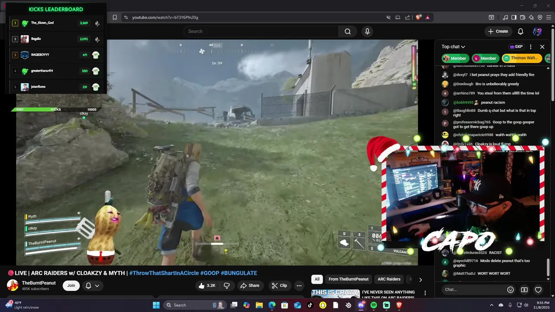Image resolution: width=555 pixels, height=312 pixels.
Task: Open the YouTube account avatar menu
Action: click(x=537, y=31)
